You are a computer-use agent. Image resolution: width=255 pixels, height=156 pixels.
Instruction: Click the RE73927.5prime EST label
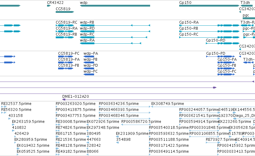tap(221, 140)
